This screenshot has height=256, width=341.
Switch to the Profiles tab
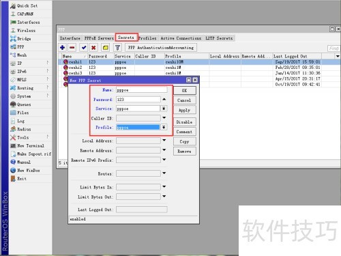point(148,38)
